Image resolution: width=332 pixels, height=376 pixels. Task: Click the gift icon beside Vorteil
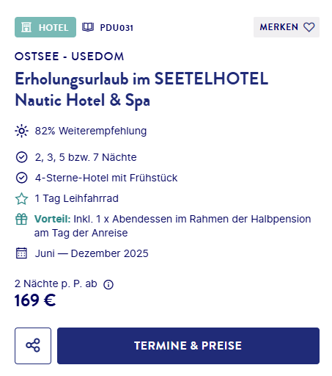point(21,219)
